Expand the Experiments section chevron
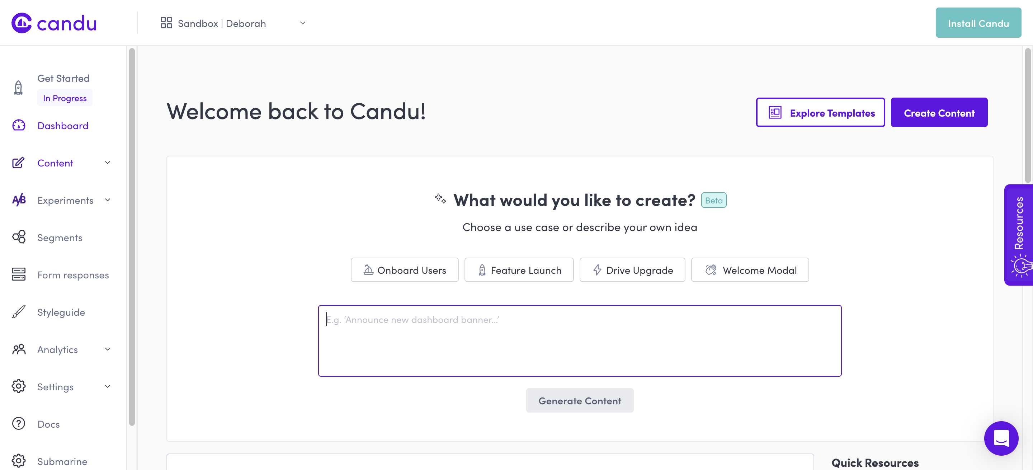Screen dimensions: 1033x470 click(107, 200)
